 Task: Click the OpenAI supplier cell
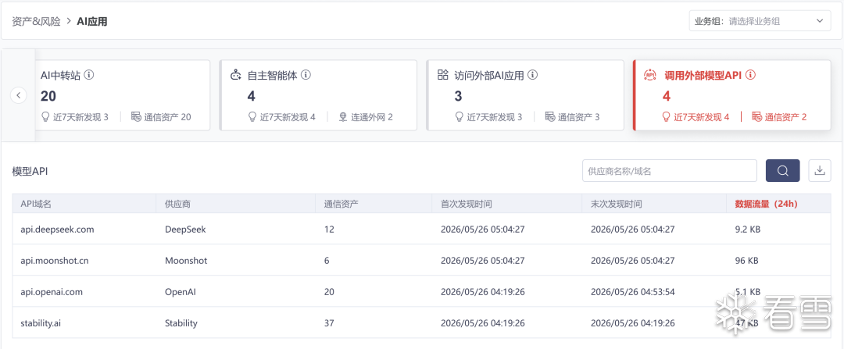[182, 291]
